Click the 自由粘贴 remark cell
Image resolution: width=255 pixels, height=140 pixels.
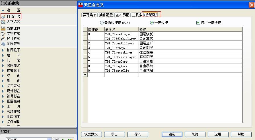[190, 70]
